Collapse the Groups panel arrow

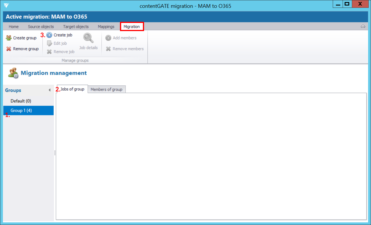coord(50,90)
